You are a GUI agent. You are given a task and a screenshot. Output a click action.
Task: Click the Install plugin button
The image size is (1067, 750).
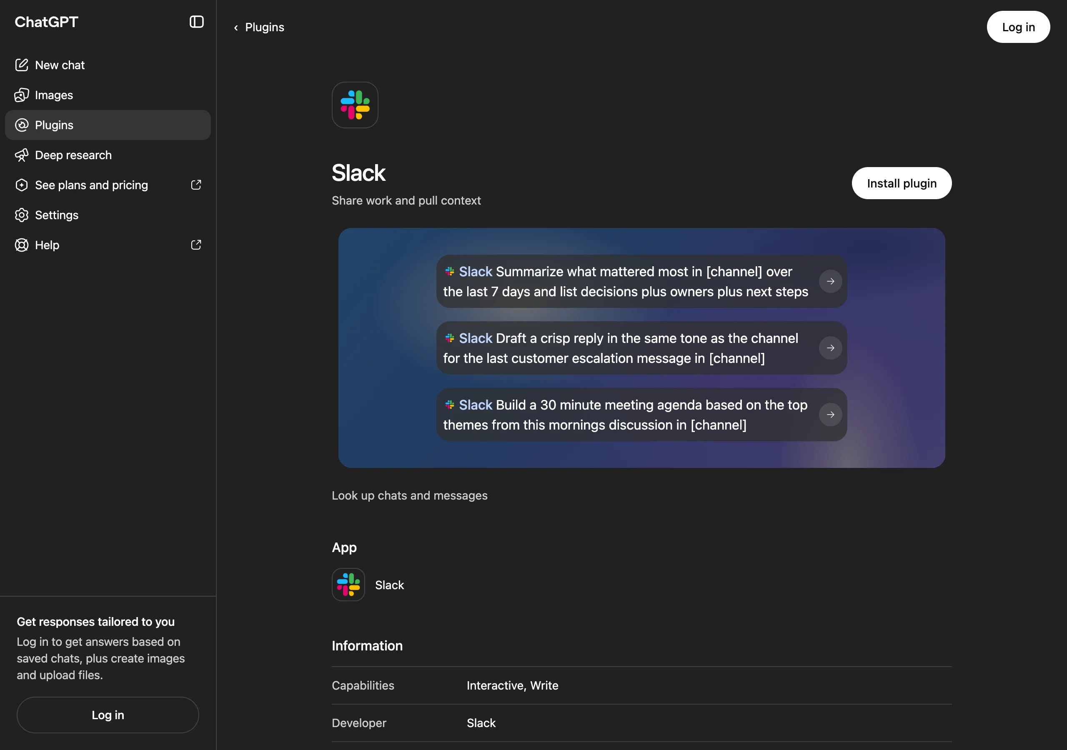click(x=901, y=184)
